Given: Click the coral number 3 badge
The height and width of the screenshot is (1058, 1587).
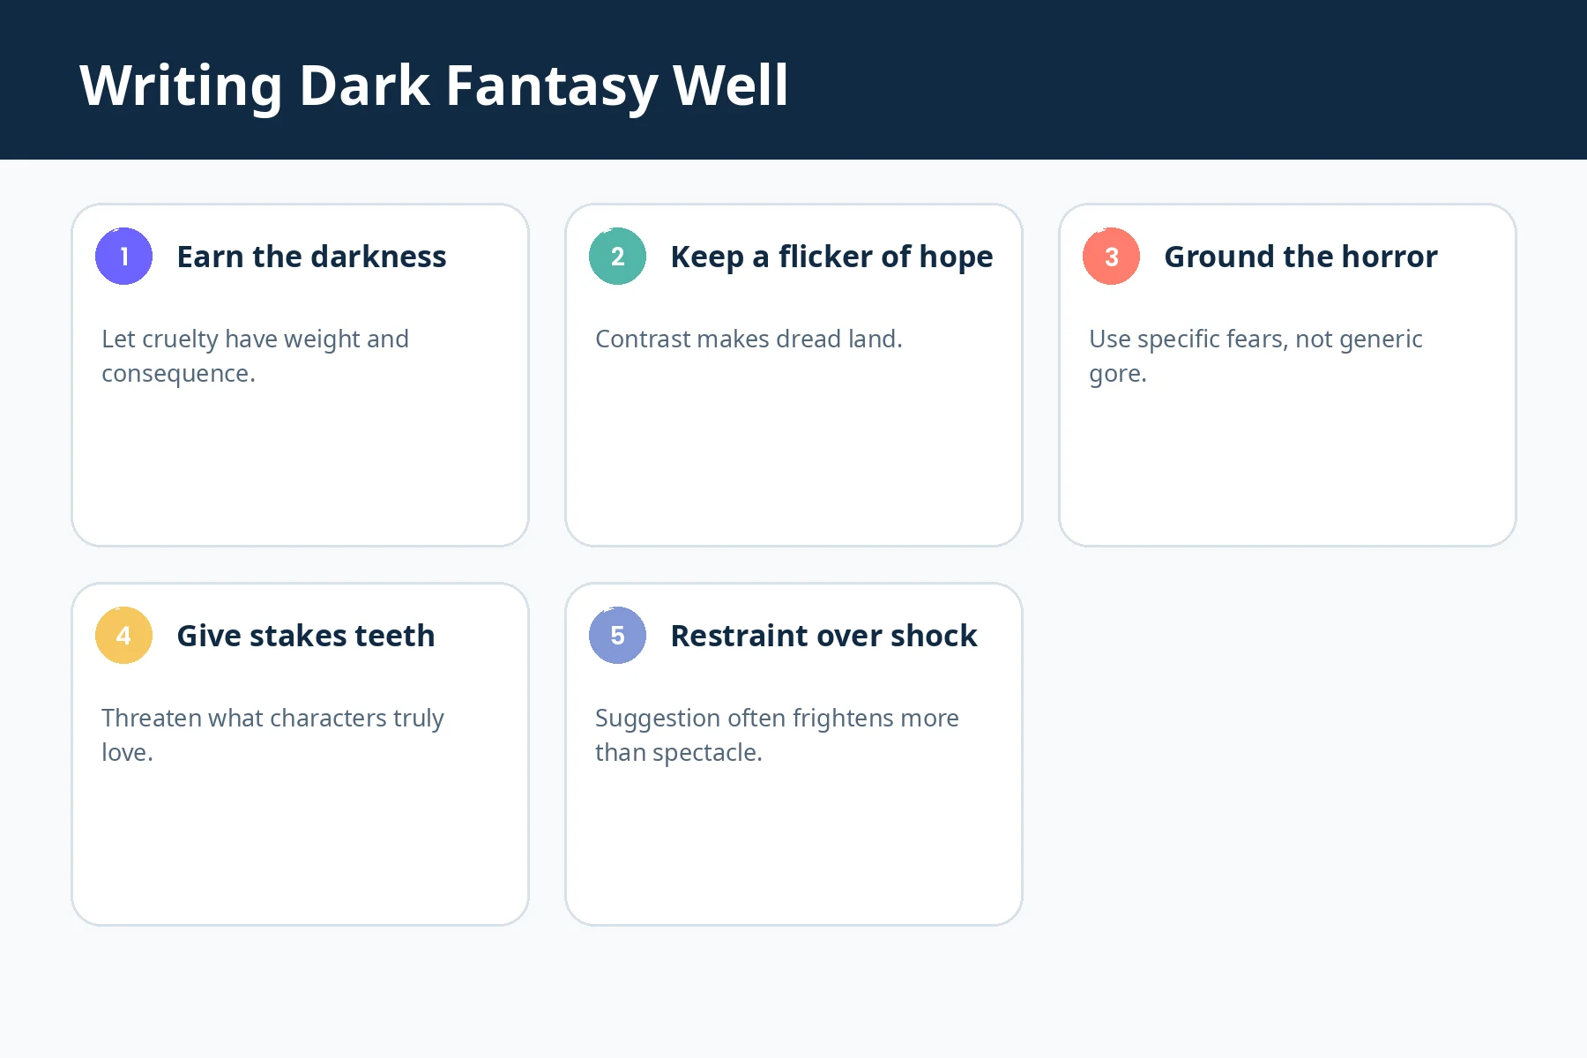Looking at the screenshot, I should pyautogui.click(x=1111, y=257).
